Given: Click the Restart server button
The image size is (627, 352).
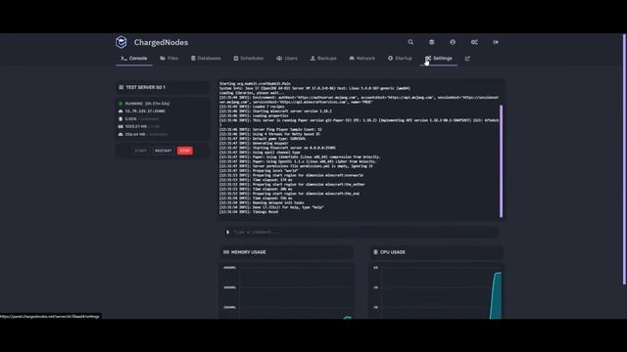Looking at the screenshot, I should pos(164,151).
